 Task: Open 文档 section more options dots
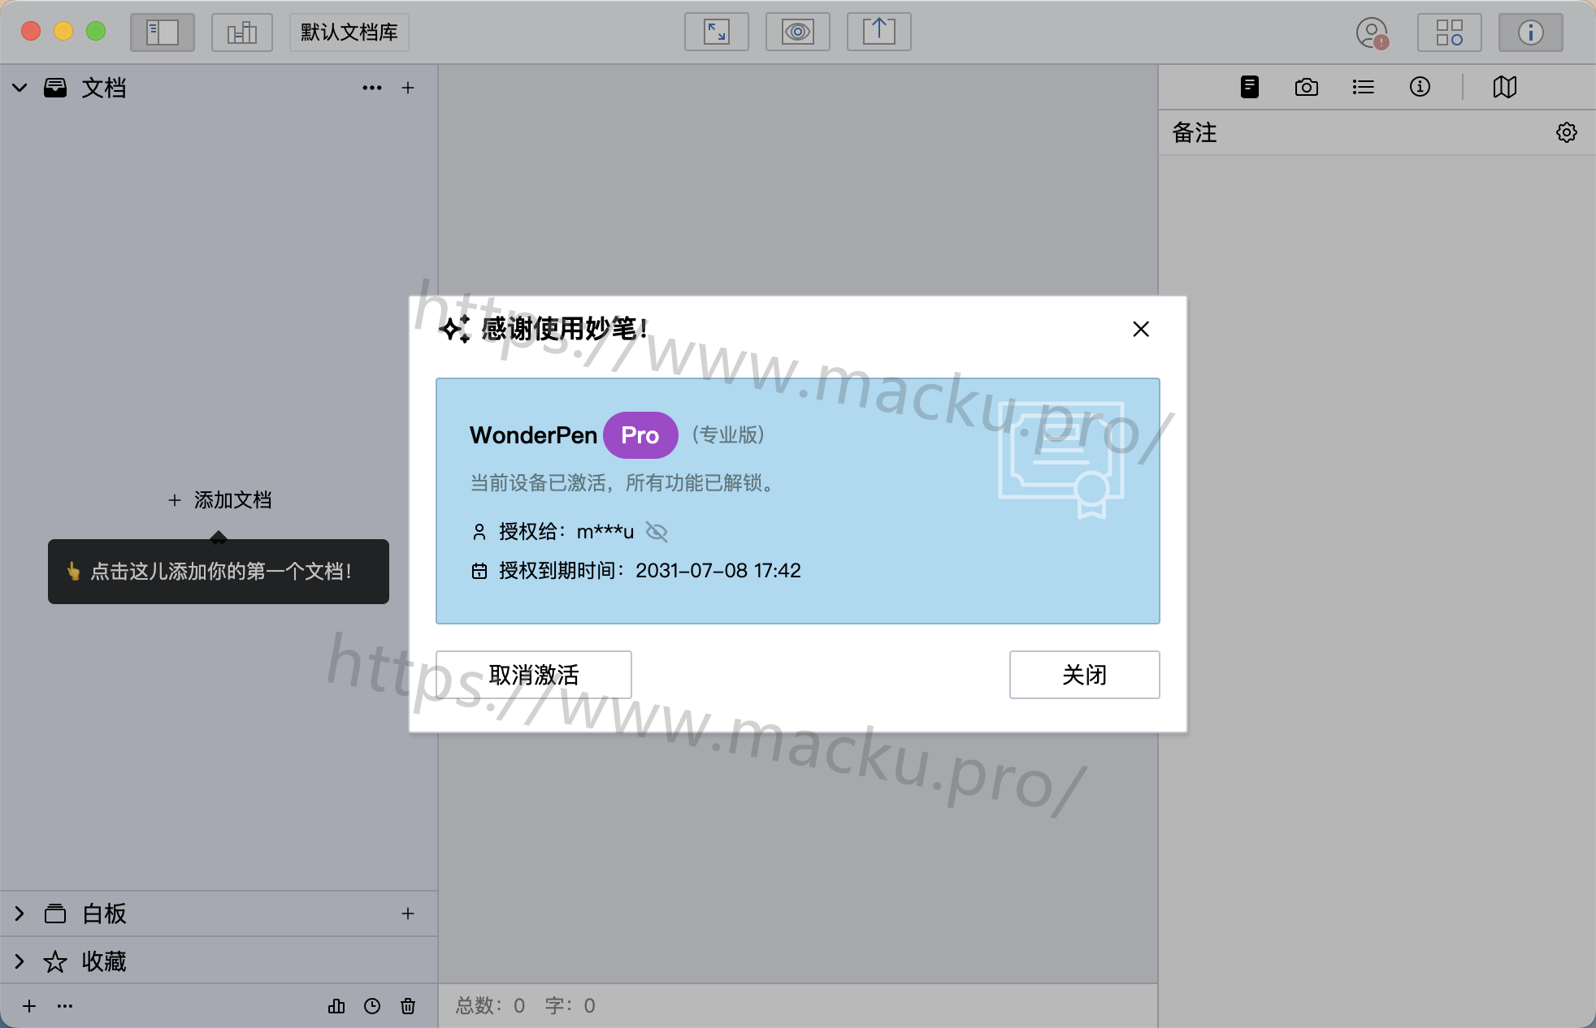(372, 88)
